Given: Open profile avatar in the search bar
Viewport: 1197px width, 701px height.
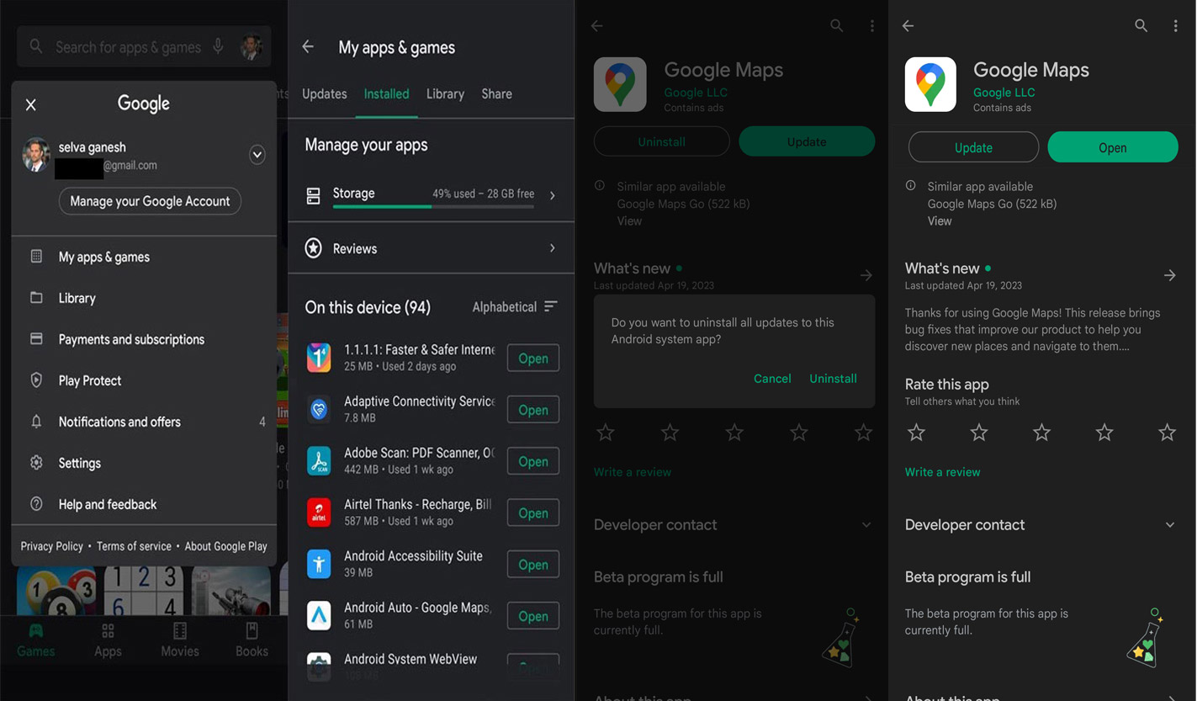Looking at the screenshot, I should 252,47.
